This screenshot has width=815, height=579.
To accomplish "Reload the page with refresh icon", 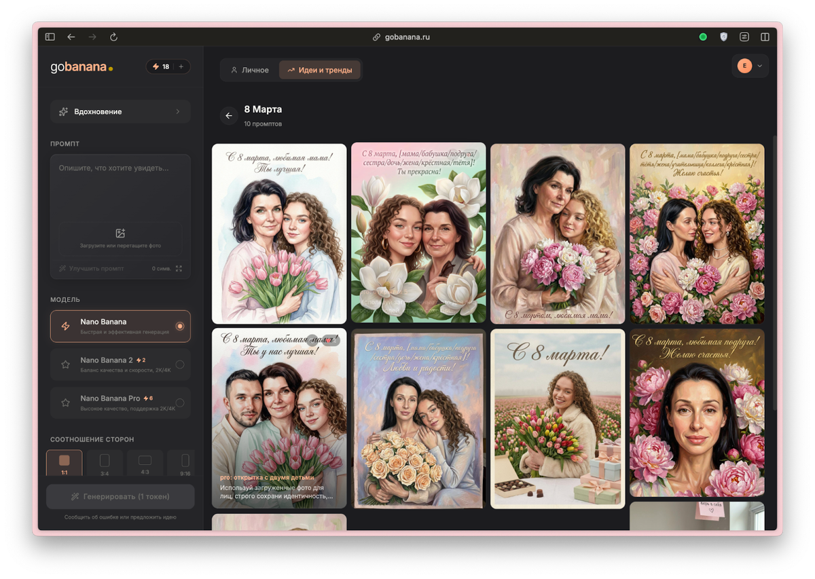I will coord(113,37).
